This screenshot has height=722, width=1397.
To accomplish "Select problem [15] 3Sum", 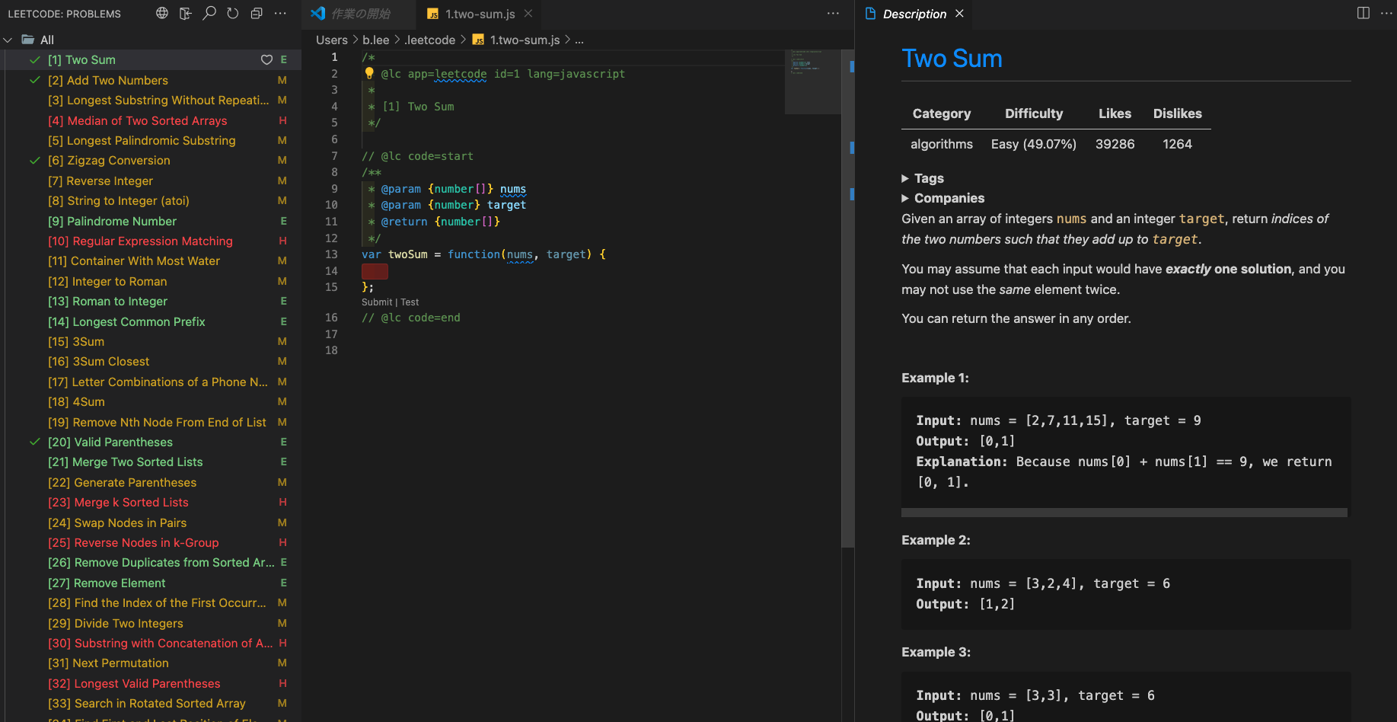I will pyautogui.click(x=152, y=341).
